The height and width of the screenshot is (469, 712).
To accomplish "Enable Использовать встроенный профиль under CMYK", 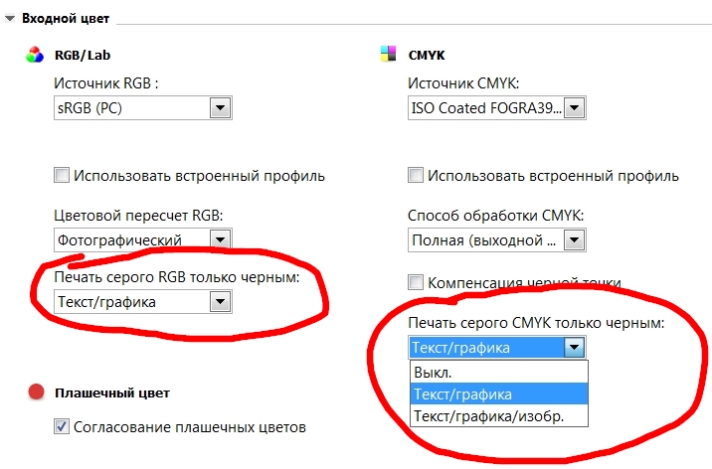I will [417, 176].
